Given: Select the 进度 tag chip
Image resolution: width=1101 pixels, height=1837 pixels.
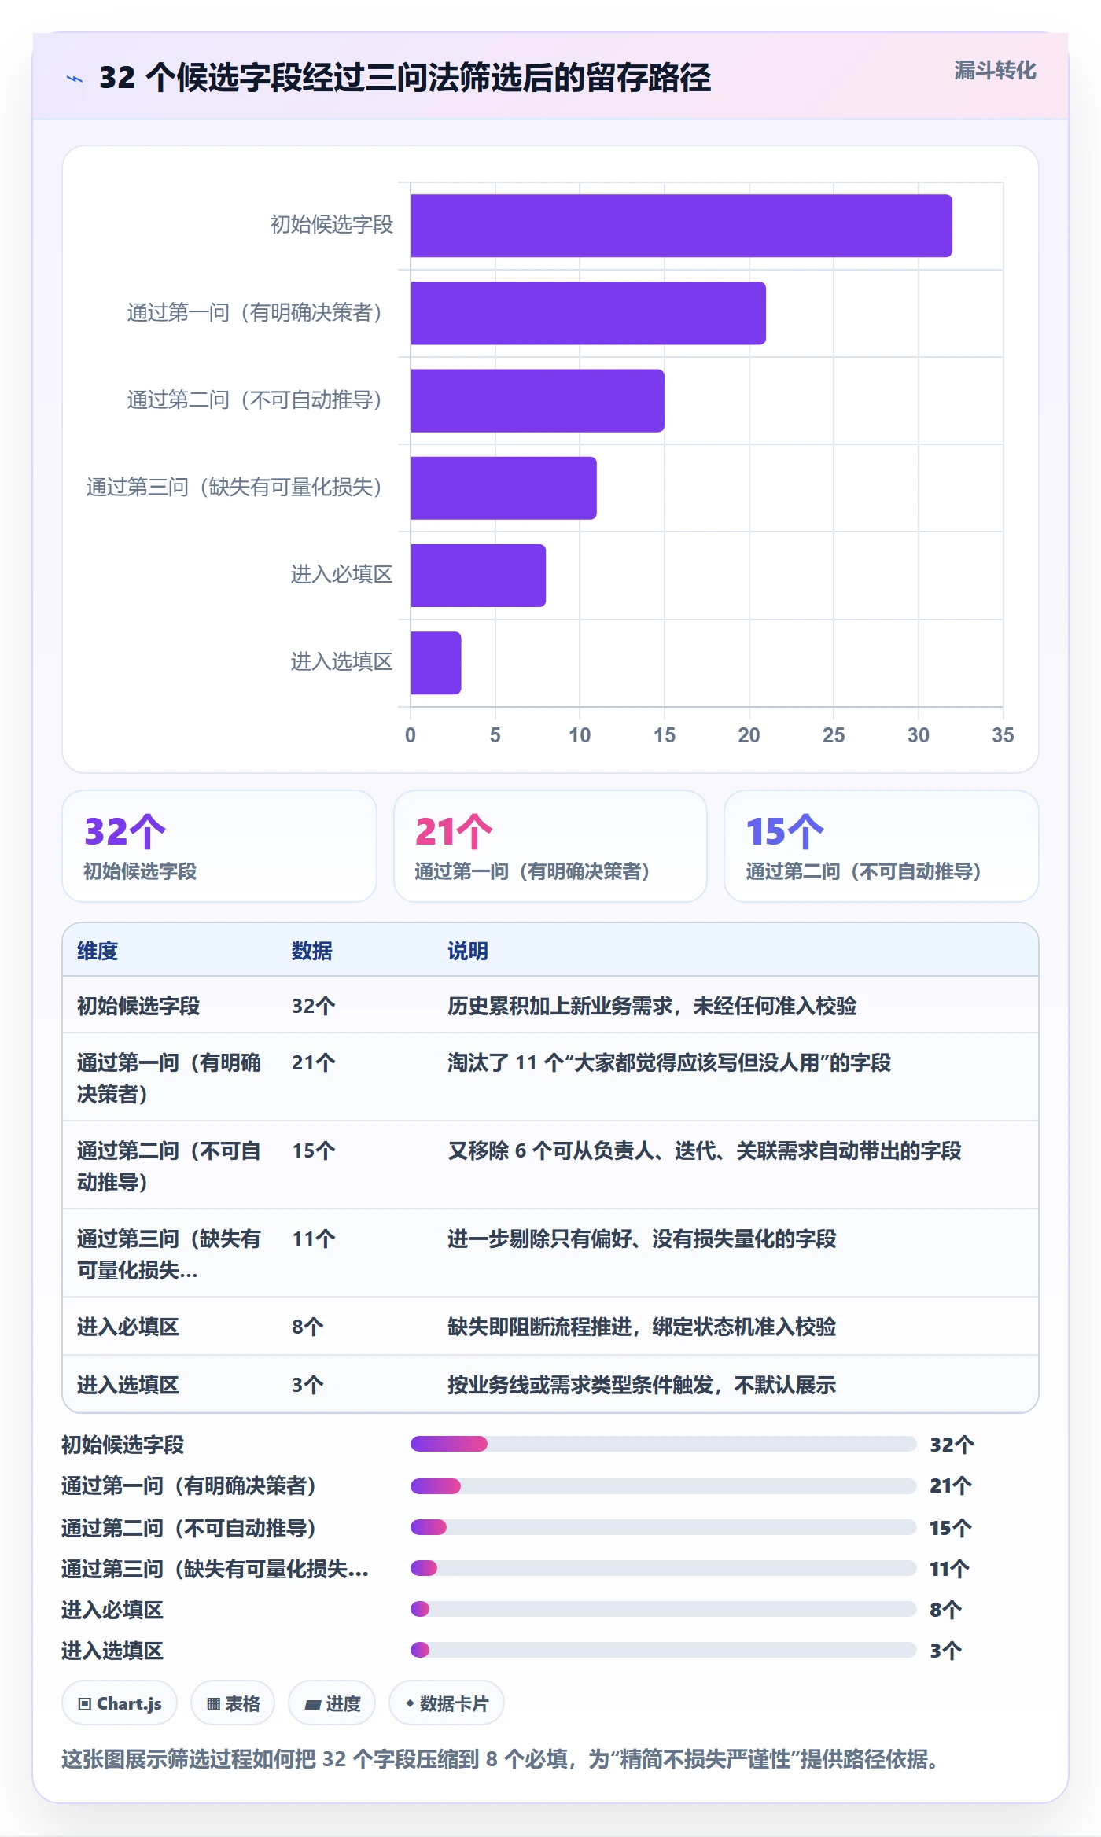Looking at the screenshot, I should coord(332,1703).
